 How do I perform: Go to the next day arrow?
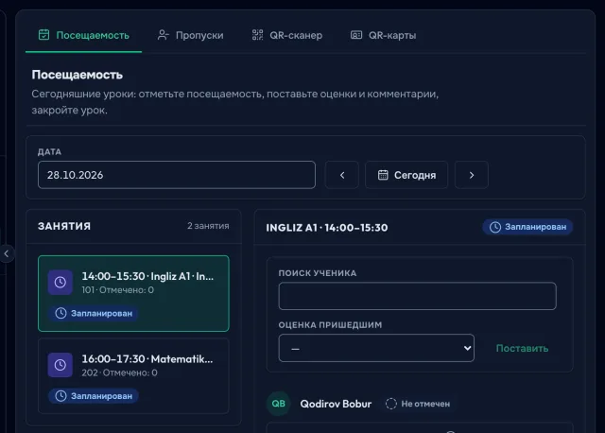(472, 175)
